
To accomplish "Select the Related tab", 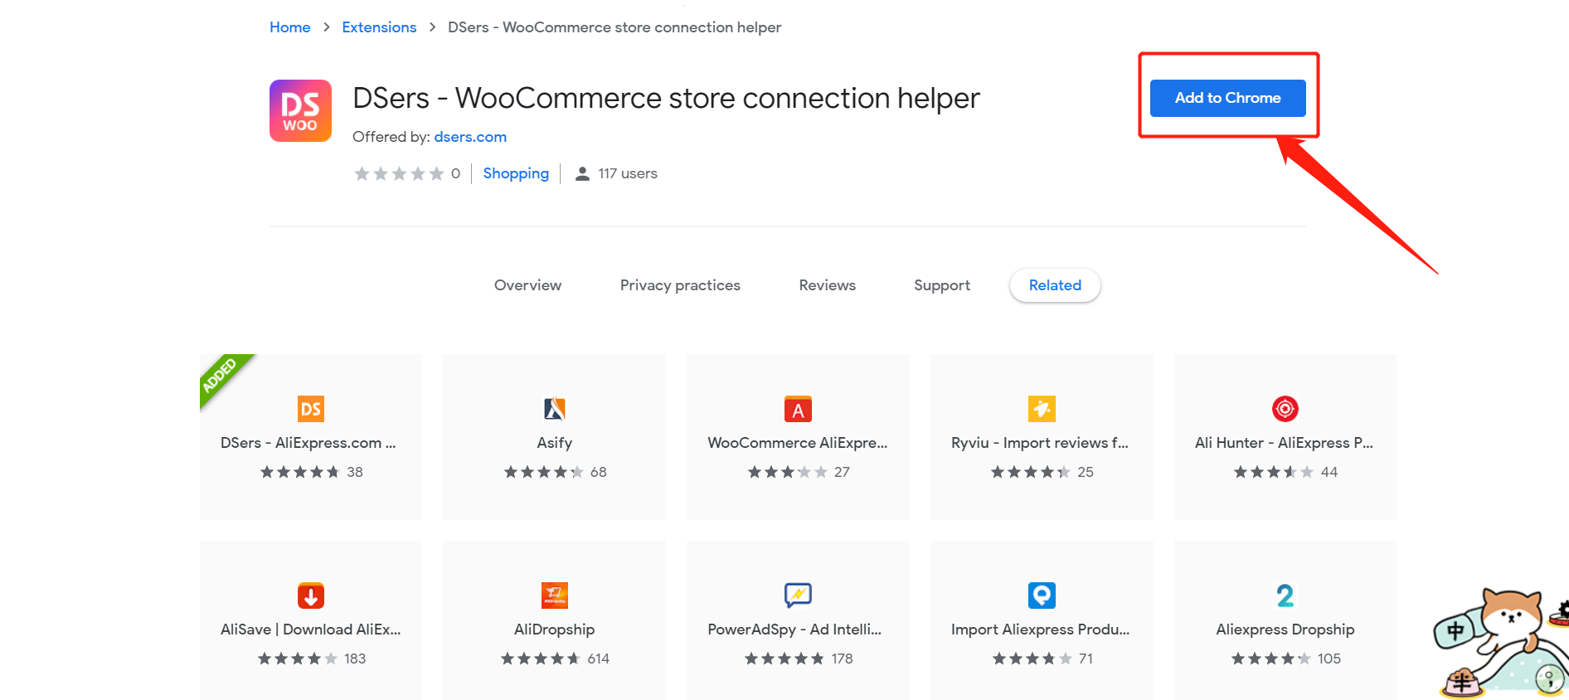I will 1055,285.
